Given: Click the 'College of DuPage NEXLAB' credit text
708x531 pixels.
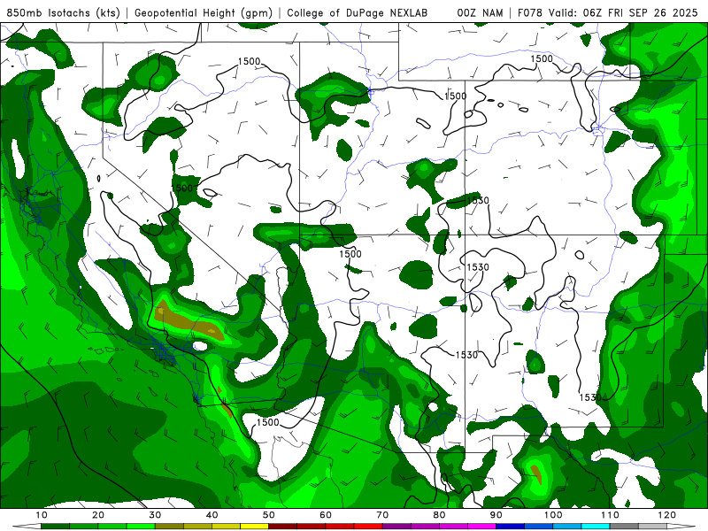Looking at the screenshot, I should point(358,13).
